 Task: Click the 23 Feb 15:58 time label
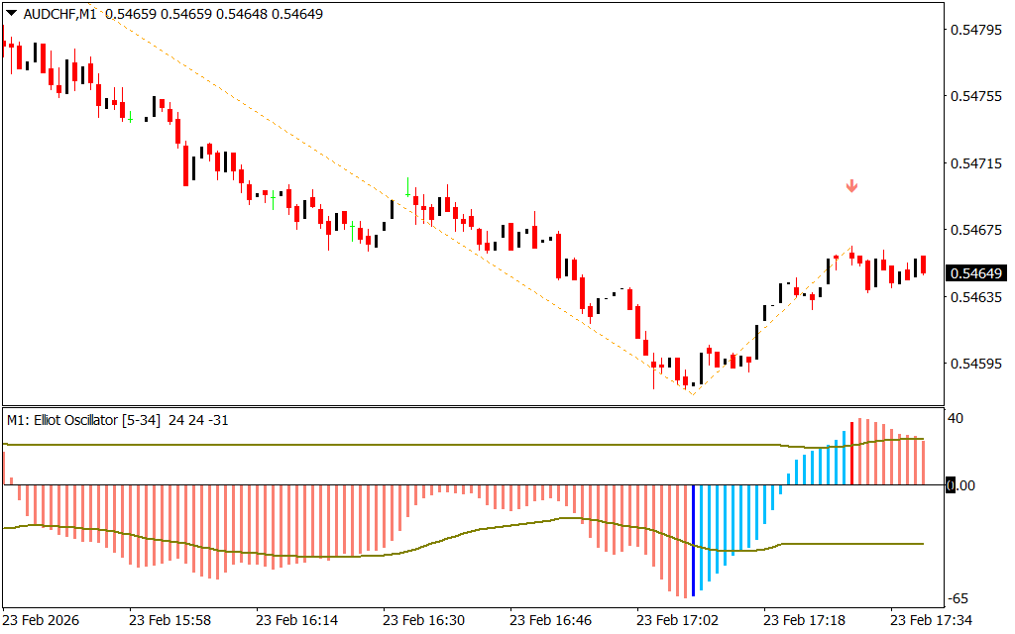click(169, 620)
